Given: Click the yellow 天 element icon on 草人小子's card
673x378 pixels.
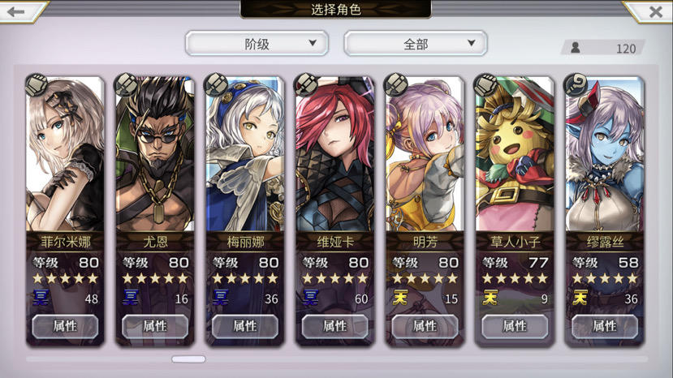Looking at the screenshot, I should click(x=490, y=298).
